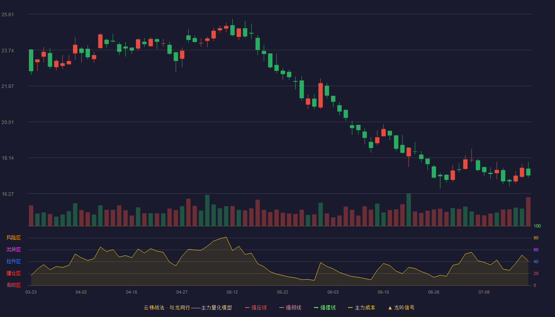Hide the 云梯战法 与龙同行 主力量化模型 series
Image resolution: width=555 pixels, height=317 pixels.
[x=188, y=307]
